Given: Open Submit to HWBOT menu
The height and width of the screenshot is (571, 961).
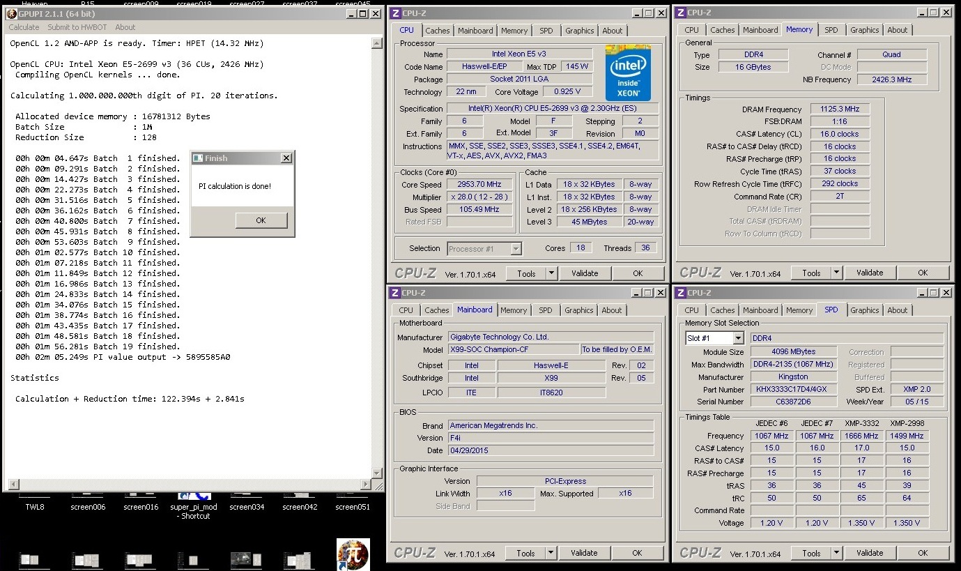Looking at the screenshot, I should pos(77,27).
